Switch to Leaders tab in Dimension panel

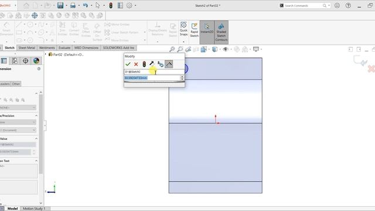click(5, 84)
